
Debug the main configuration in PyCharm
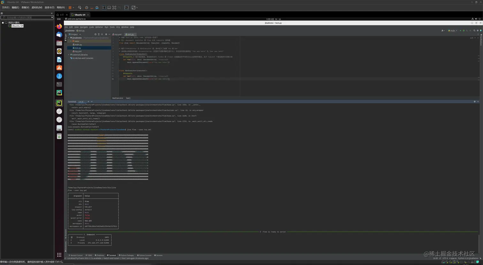[x=464, y=31]
